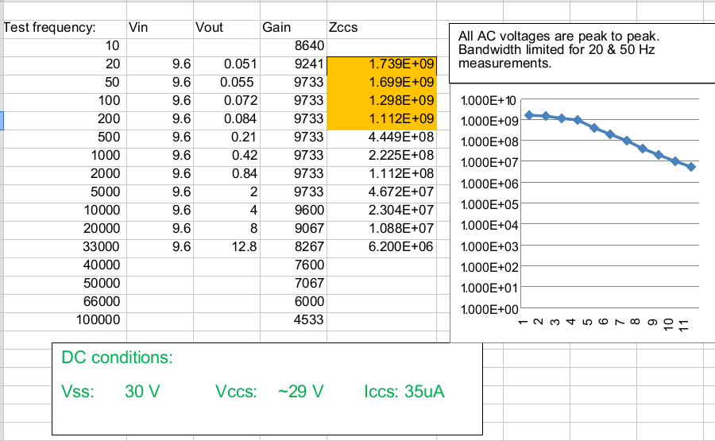Select the Zccs value 1.112E+08
Screen dimensions: 715x441
(x=381, y=174)
